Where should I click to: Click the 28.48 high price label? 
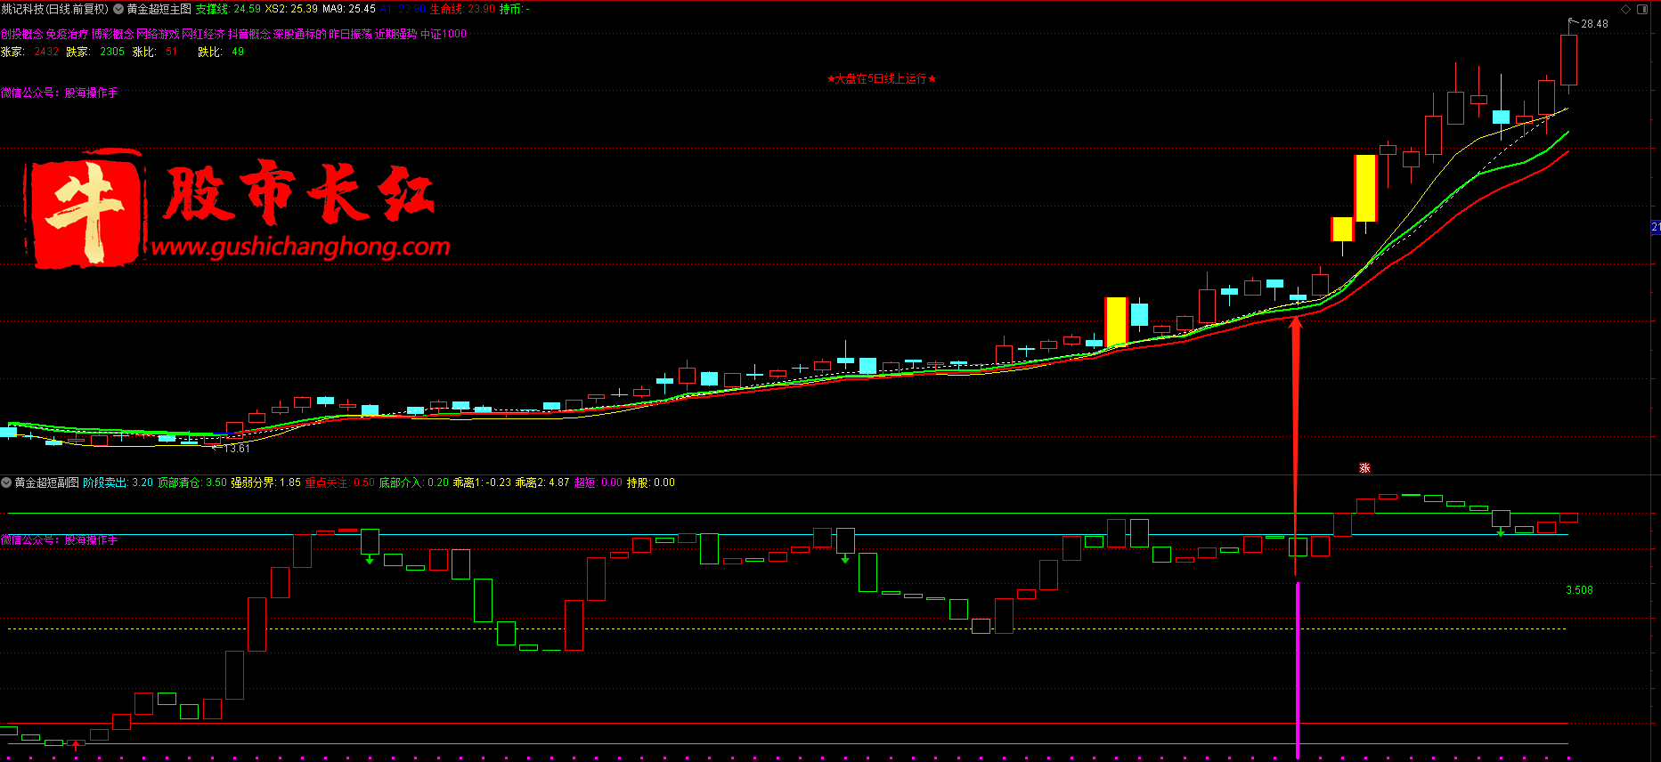[x=1594, y=24]
